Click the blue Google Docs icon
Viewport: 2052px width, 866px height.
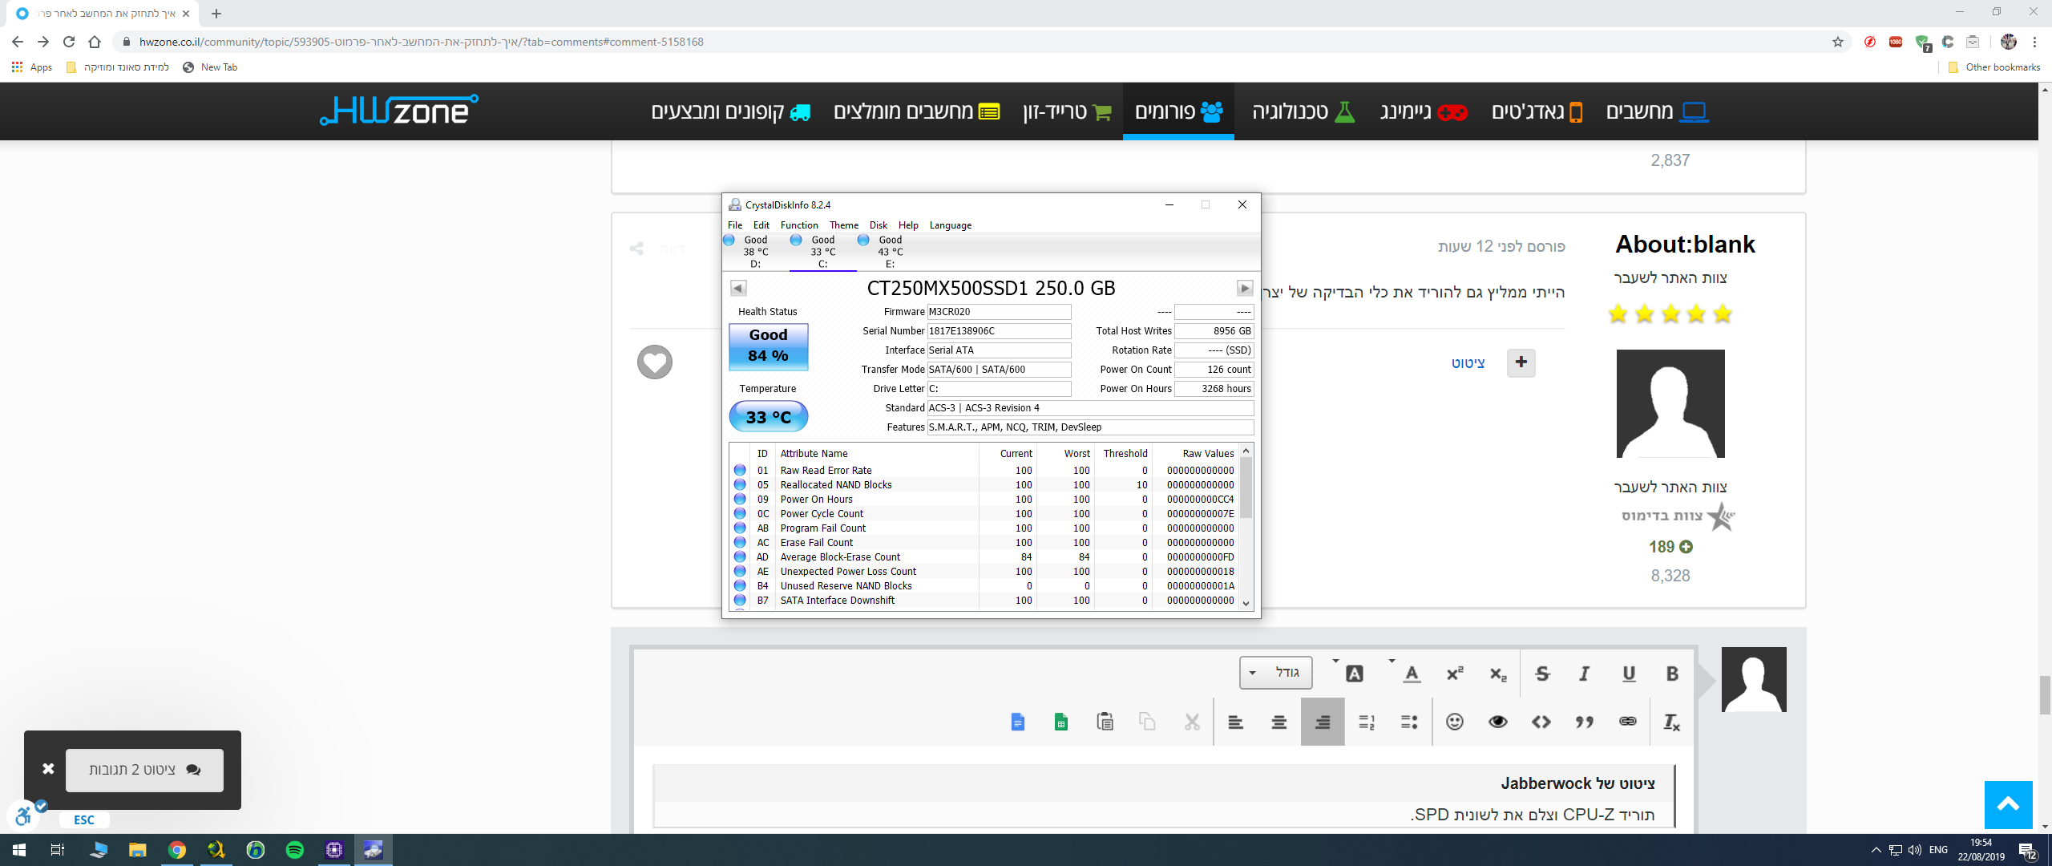(x=1017, y=722)
